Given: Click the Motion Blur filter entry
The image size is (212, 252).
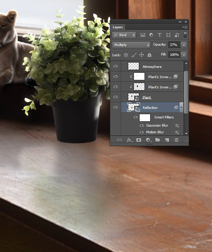Looking at the screenshot, I should [155, 132].
